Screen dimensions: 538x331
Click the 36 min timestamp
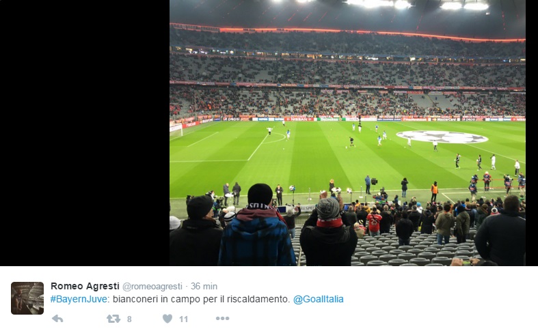coord(204,286)
